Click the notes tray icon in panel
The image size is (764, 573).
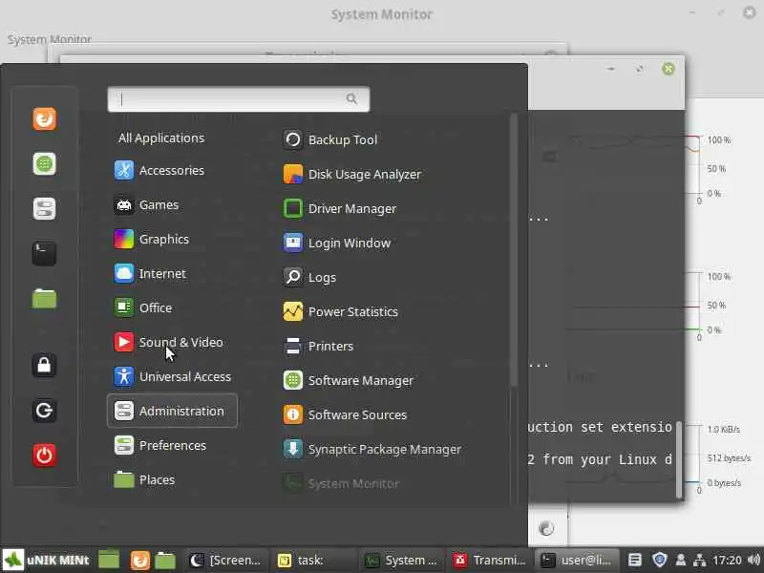click(634, 560)
